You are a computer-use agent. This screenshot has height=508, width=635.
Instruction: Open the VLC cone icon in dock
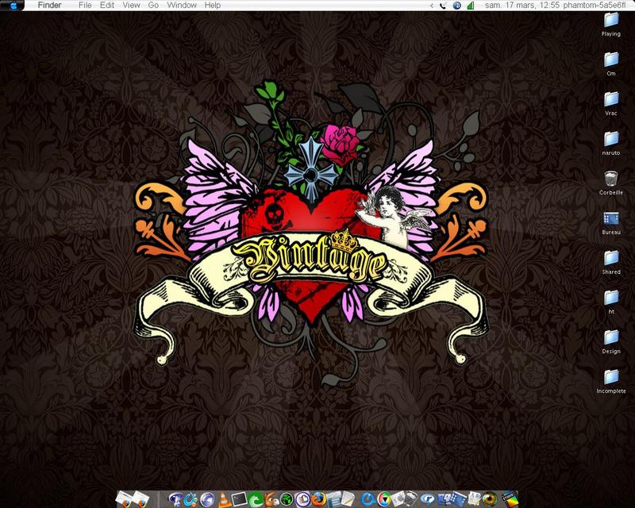[x=221, y=499]
